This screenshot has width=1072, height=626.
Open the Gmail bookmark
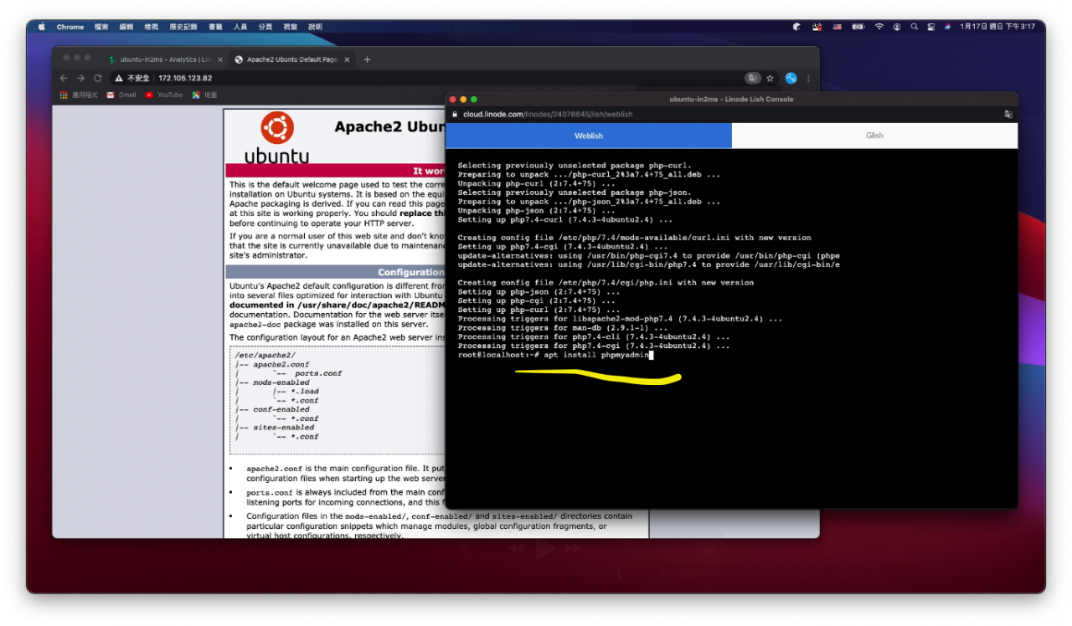coord(121,95)
